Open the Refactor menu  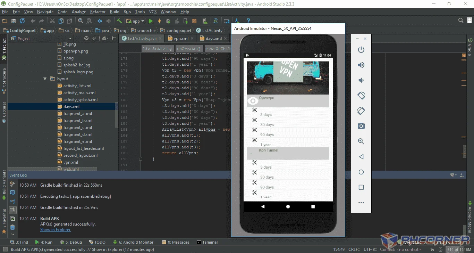click(98, 12)
